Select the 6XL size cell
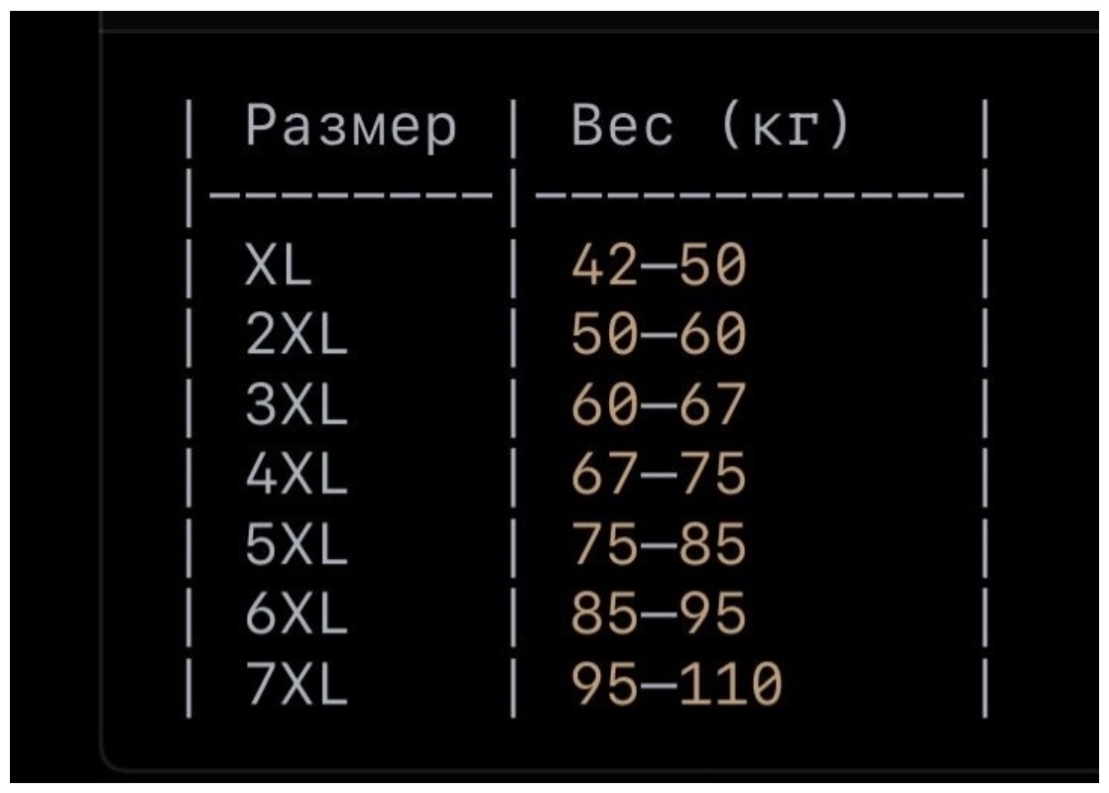Viewport: 1109px width, 793px height. point(297,614)
